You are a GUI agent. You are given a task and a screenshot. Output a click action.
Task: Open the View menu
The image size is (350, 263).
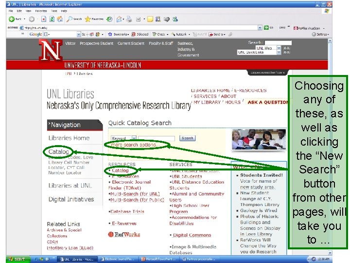click(28, 11)
